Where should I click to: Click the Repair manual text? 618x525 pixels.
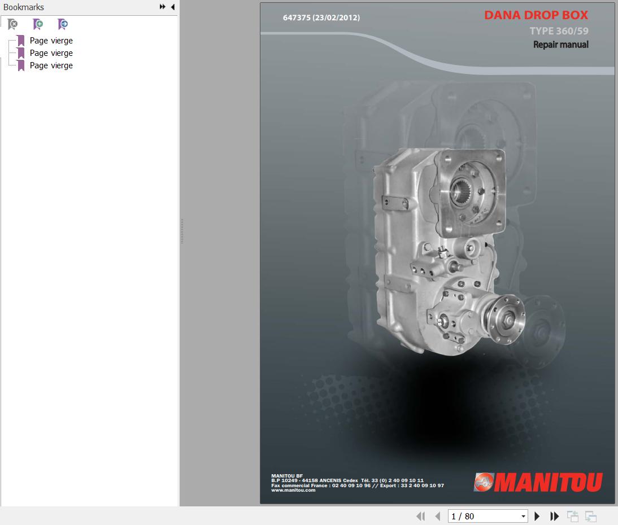click(561, 45)
